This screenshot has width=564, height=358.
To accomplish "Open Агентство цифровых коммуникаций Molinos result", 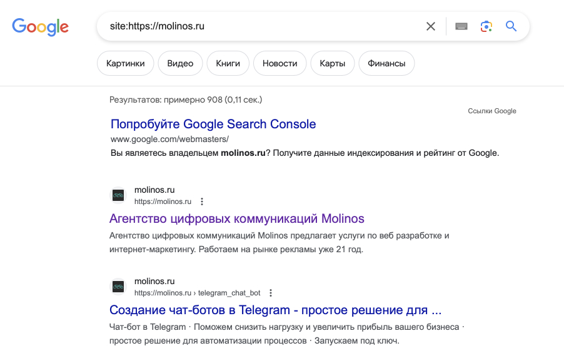I will pos(237,218).
